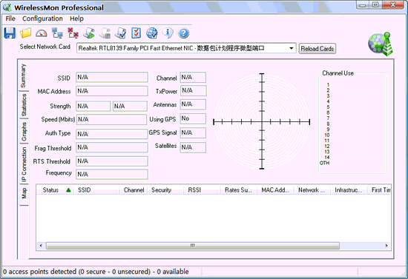Click the first Strength value field
This screenshot has width=408, height=279.
pos(93,106)
